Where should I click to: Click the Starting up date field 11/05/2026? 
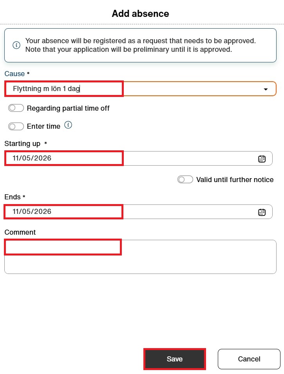tap(138, 158)
